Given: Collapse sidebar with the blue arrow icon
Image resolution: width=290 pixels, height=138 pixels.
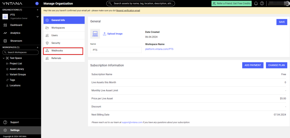Looking at the screenshot, I should (x=37, y=3).
